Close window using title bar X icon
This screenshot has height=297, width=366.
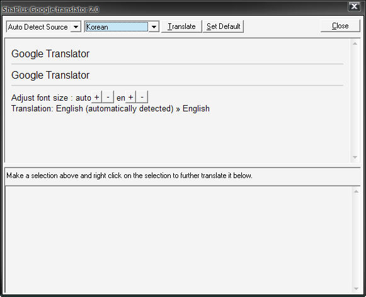coord(354,6)
